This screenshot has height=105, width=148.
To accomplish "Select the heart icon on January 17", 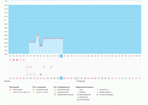I will click(27, 67).
